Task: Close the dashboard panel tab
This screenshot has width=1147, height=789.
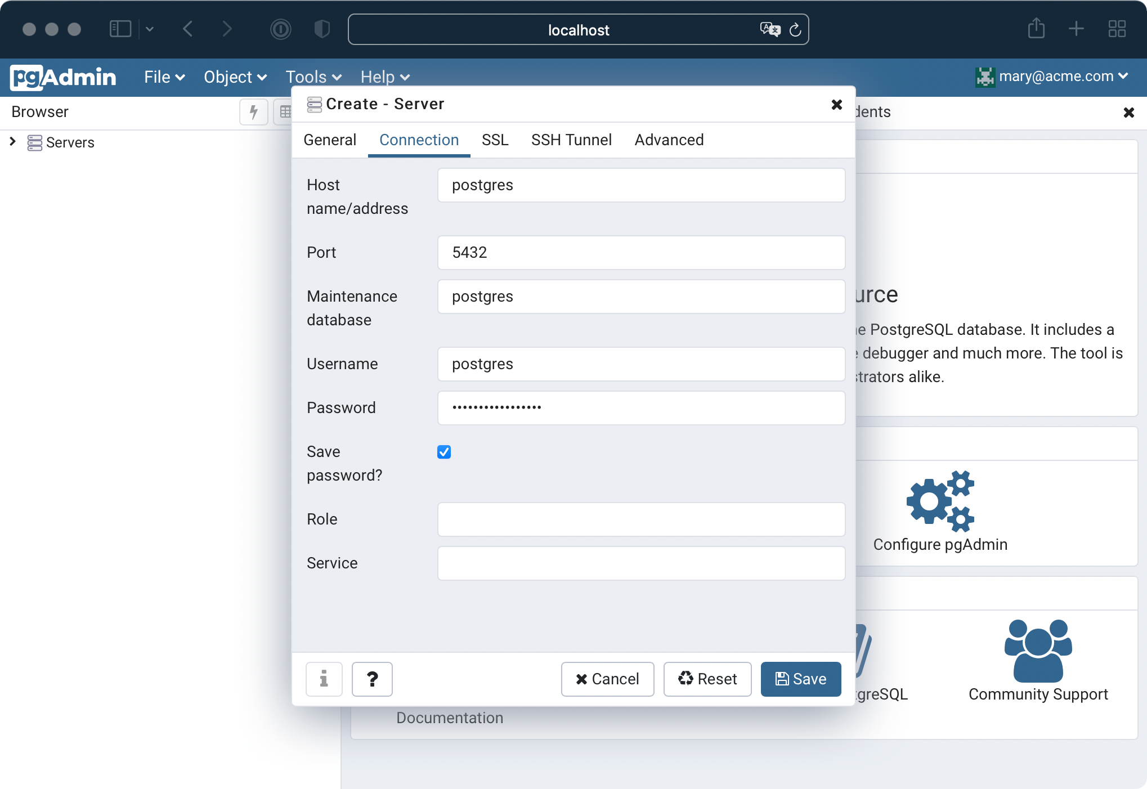Action: coord(1128,113)
